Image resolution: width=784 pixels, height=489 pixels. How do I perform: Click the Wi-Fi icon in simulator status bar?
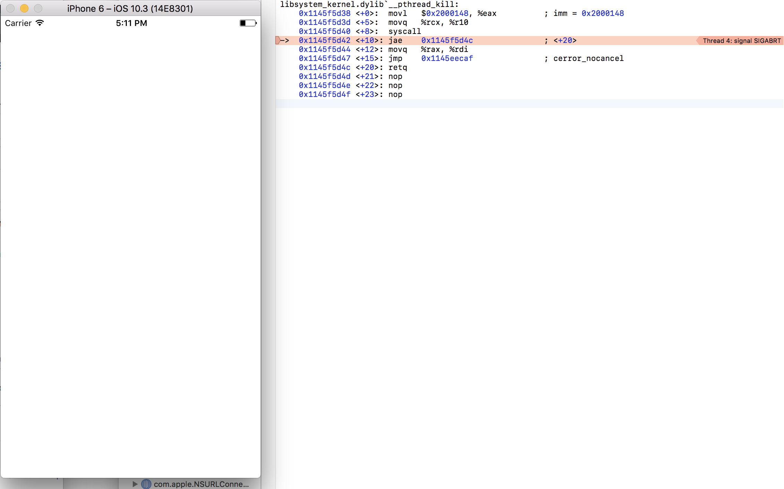tap(40, 23)
